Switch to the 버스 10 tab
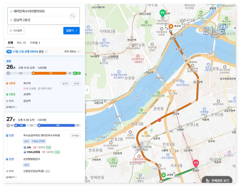Viewport: 241px width, 188px height. click(21, 43)
